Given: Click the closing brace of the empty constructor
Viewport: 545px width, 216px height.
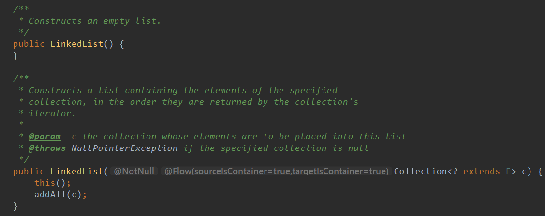Looking at the screenshot, I should (15, 56).
